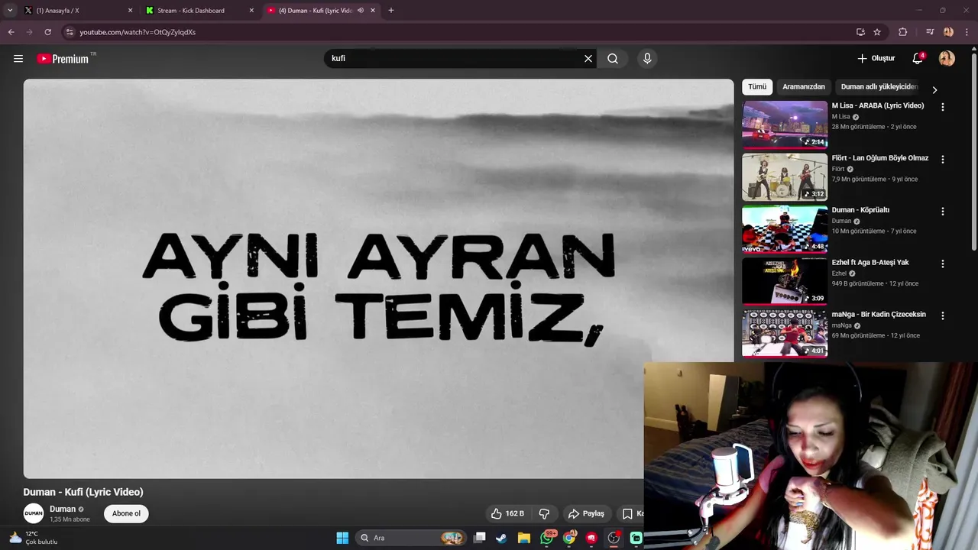978x550 pixels.
Task: Like the video showing 162 B
Action: (x=507, y=513)
